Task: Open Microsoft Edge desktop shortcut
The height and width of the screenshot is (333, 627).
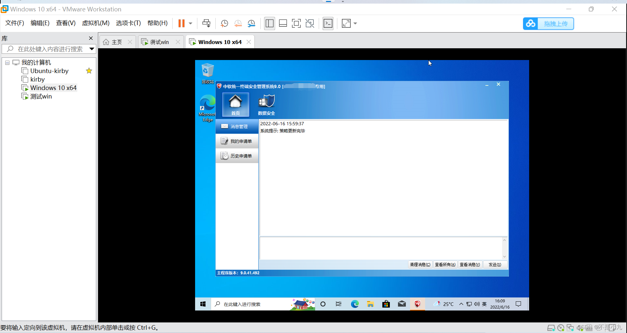Action: point(207,108)
